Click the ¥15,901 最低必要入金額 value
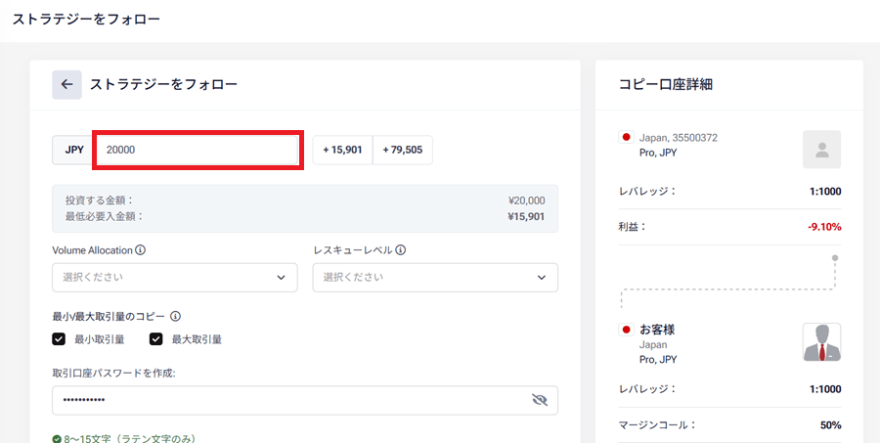The height and width of the screenshot is (443, 880). click(525, 216)
